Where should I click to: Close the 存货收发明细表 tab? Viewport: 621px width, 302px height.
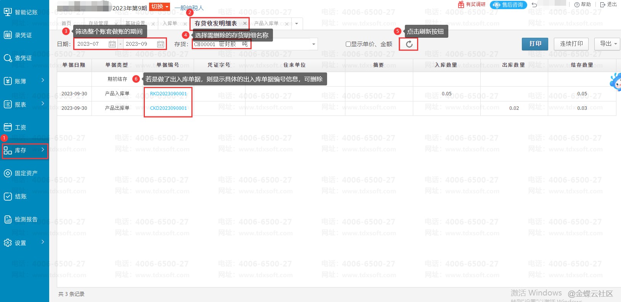[245, 24]
